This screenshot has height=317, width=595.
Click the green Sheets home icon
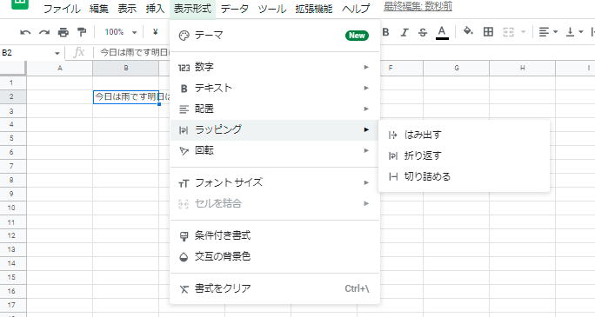pos(20,4)
